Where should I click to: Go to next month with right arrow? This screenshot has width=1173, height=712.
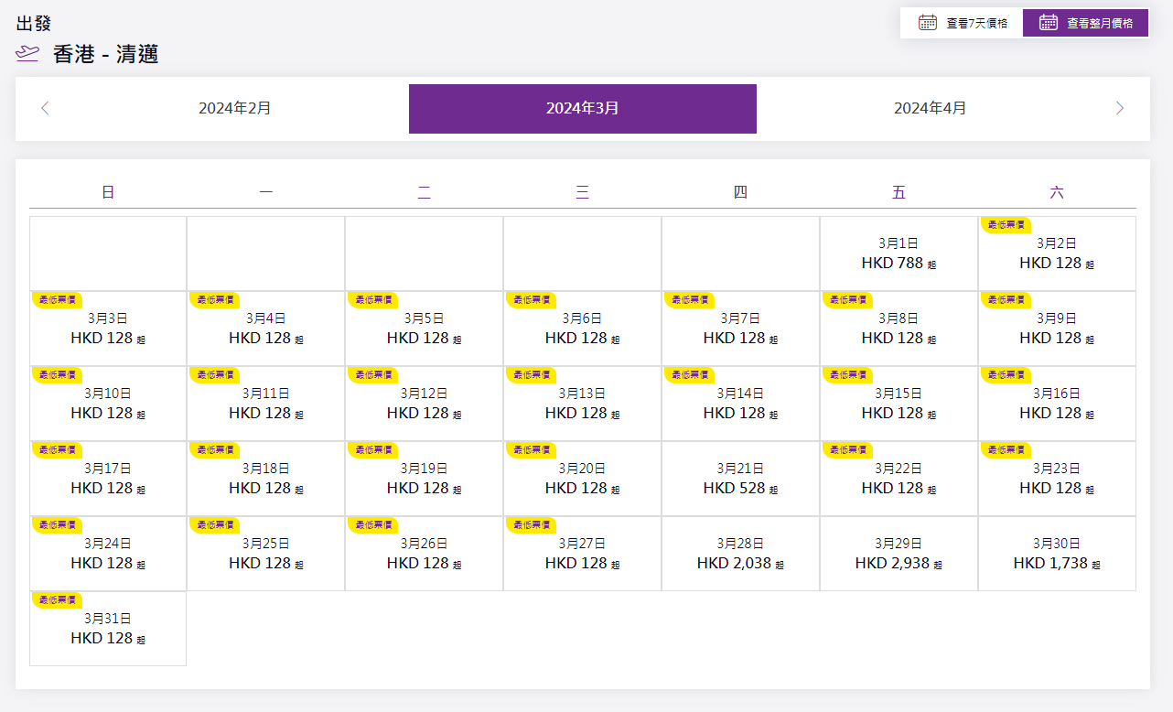tap(1120, 109)
